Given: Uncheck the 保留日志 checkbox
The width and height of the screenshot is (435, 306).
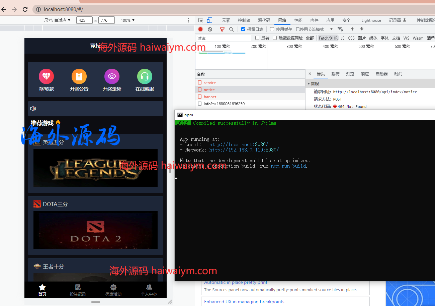Looking at the screenshot, I should (243, 29).
